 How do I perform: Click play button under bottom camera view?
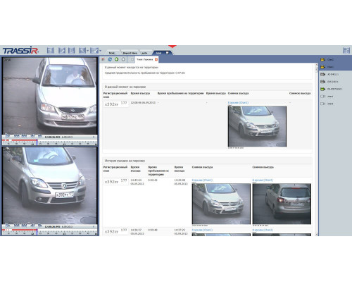[x=8, y=226]
